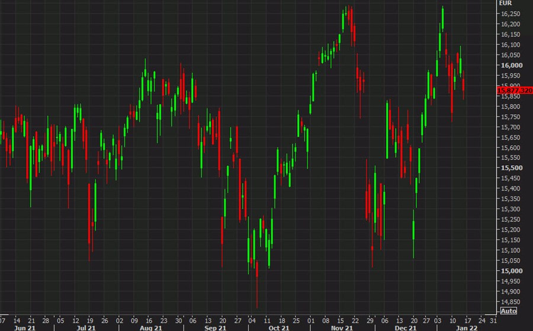Screen dimensions: 533x331
Task: Click date tick 14 on time axis
Action: tap(17, 320)
